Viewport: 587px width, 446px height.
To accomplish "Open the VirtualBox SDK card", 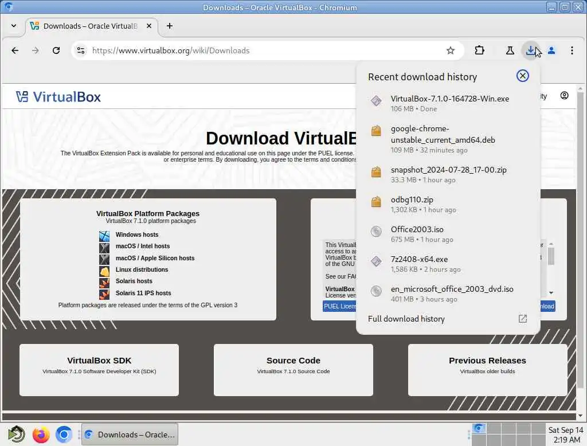I will click(99, 370).
